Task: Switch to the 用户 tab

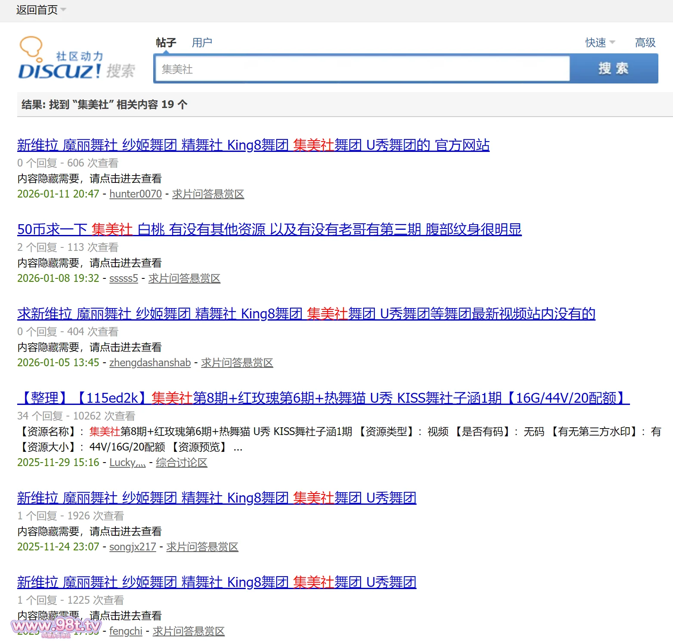Action: (x=202, y=43)
